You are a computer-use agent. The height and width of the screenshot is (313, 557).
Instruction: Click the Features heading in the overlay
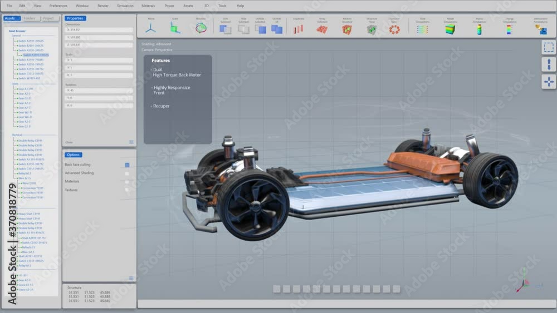coord(160,61)
